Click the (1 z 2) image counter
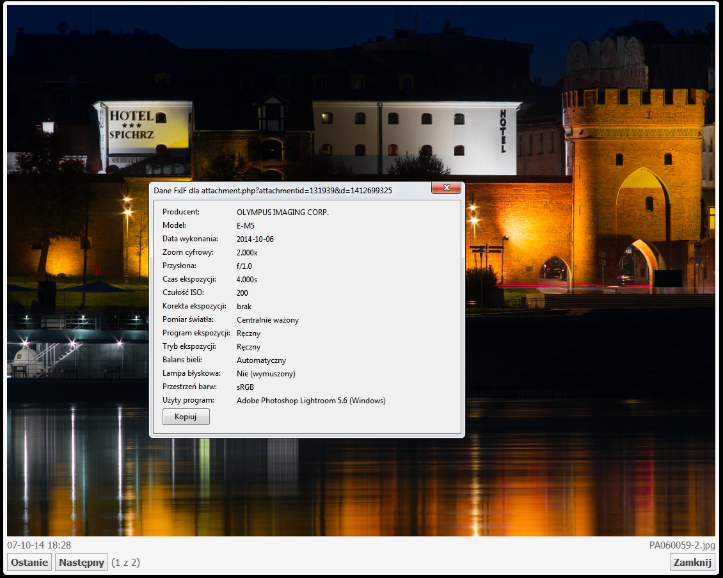Viewport: 723px width, 578px height. (125, 563)
